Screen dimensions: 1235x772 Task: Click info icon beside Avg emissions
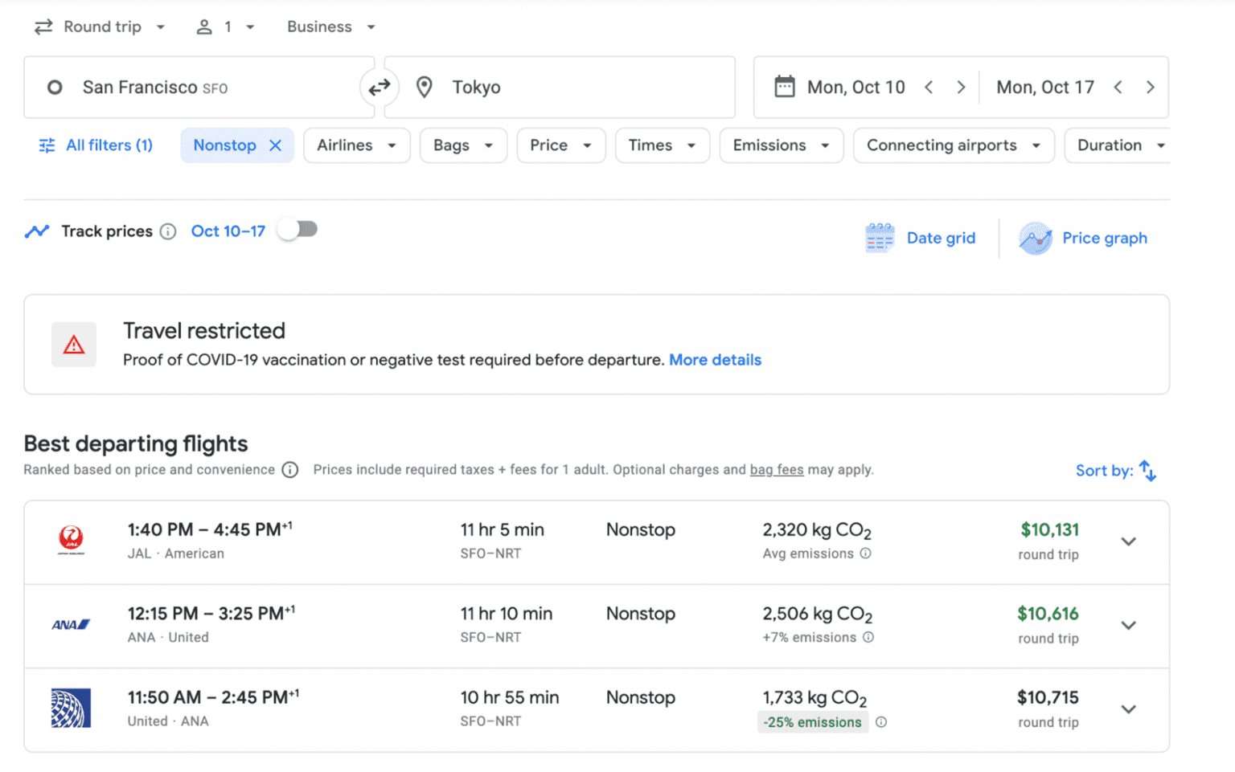(x=865, y=553)
